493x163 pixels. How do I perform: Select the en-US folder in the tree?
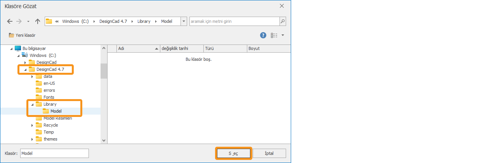pyautogui.click(x=49, y=83)
